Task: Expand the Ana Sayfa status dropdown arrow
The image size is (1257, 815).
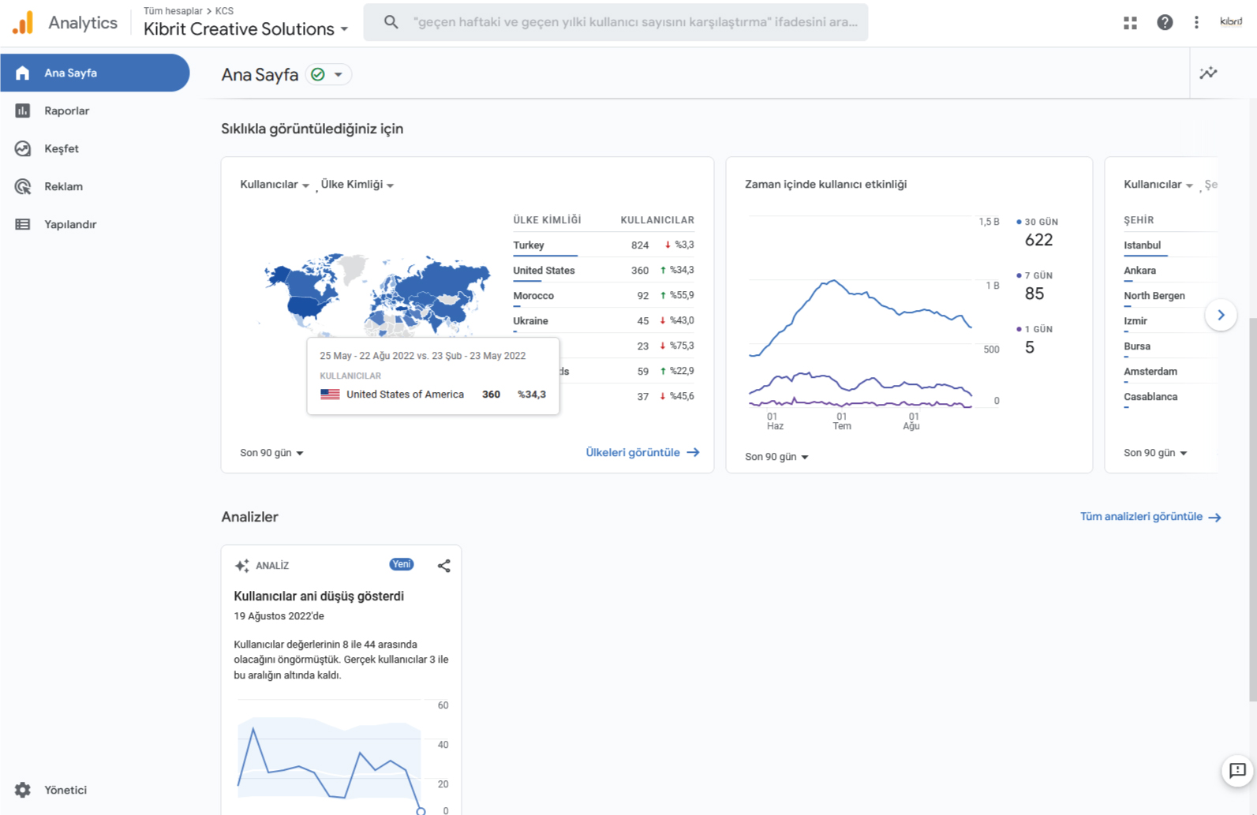Action: coord(338,74)
